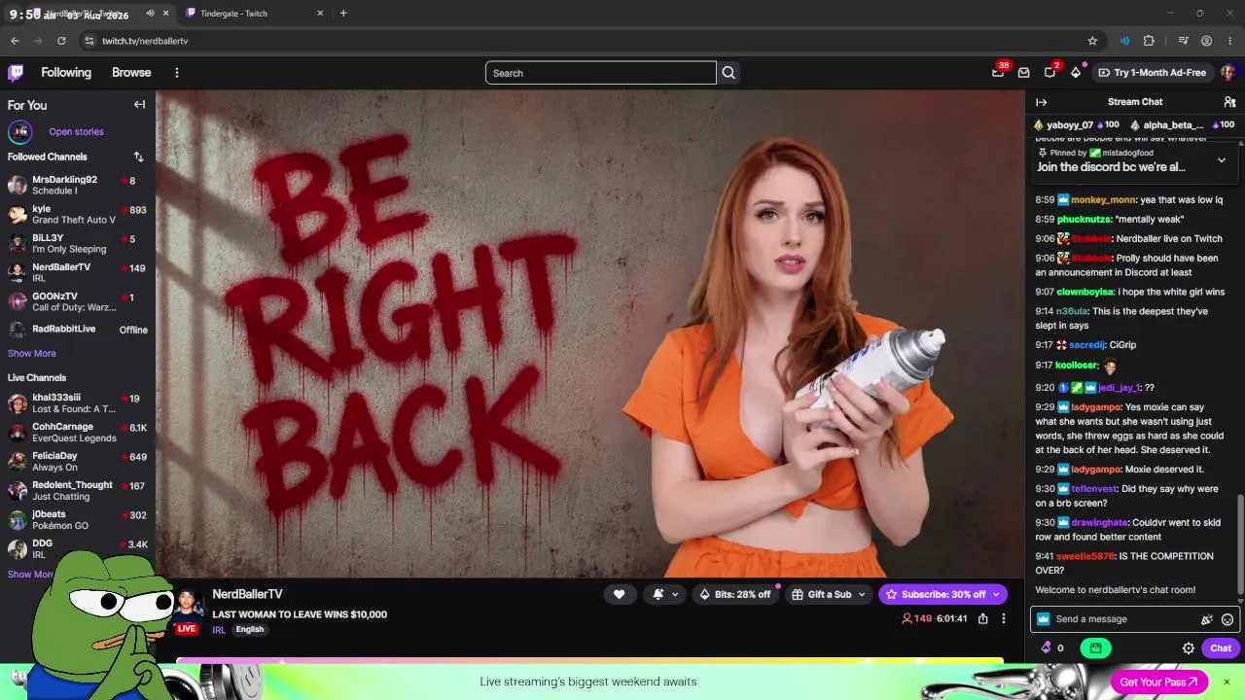Open sort options for Followed Channels
Viewport: 1245px width, 700px height.
[x=138, y=157]
